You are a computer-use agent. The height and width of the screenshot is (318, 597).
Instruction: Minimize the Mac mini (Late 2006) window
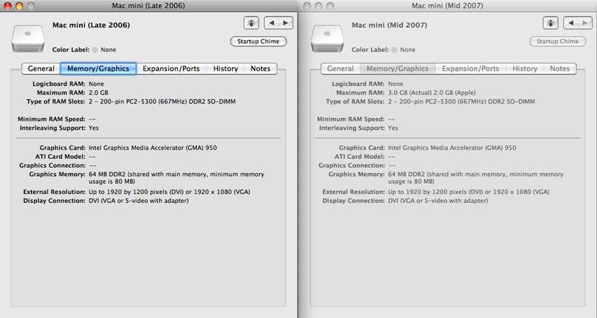19,6
